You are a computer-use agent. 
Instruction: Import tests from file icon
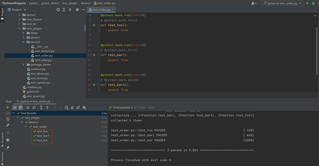(x=72, y=107)
